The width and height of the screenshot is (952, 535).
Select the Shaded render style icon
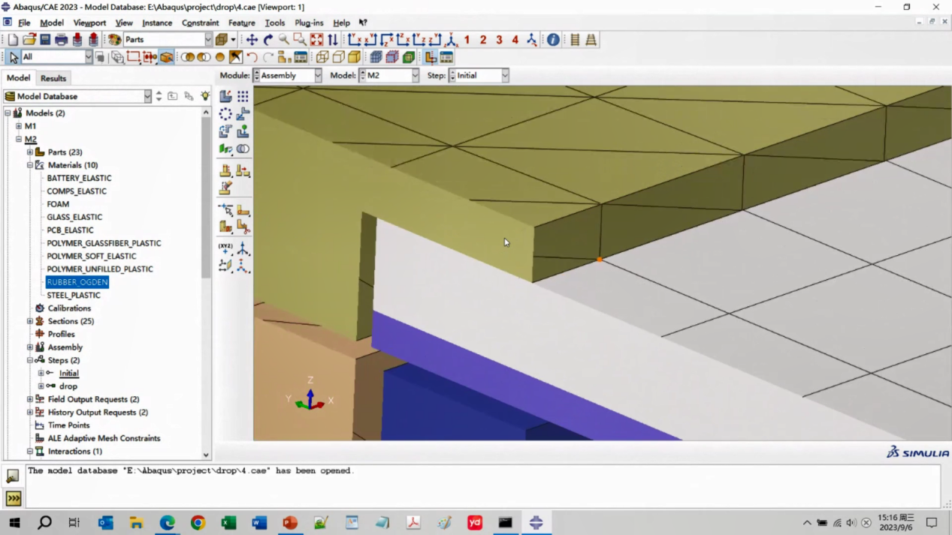pos(354,57)
